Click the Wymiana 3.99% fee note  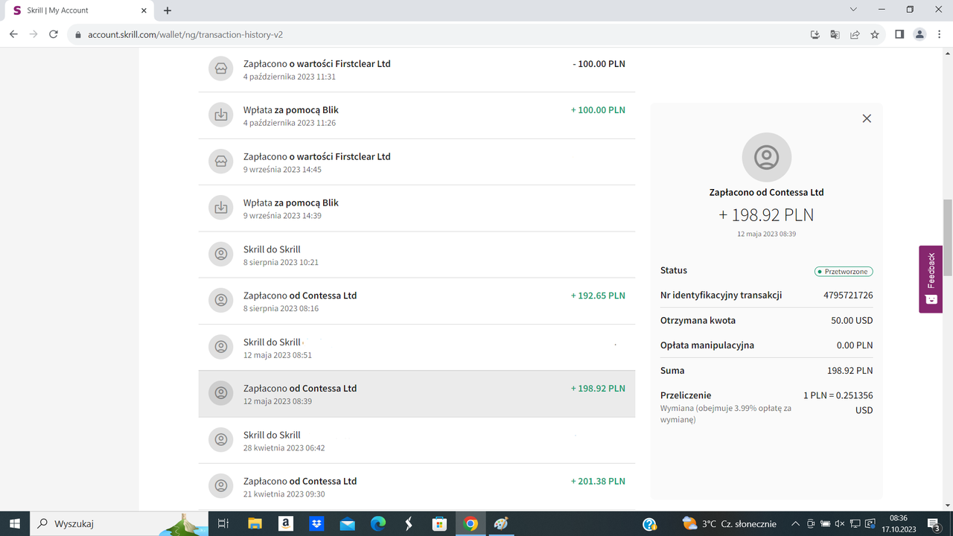tap(726, 414)
